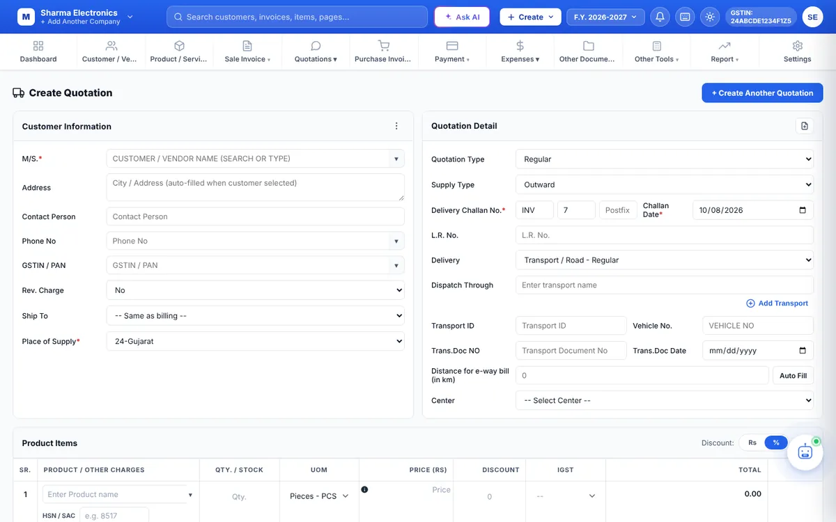This screenshot has width=836, height=522.
Task: Click the Ask AI button
Action: [x=462, y=17]
